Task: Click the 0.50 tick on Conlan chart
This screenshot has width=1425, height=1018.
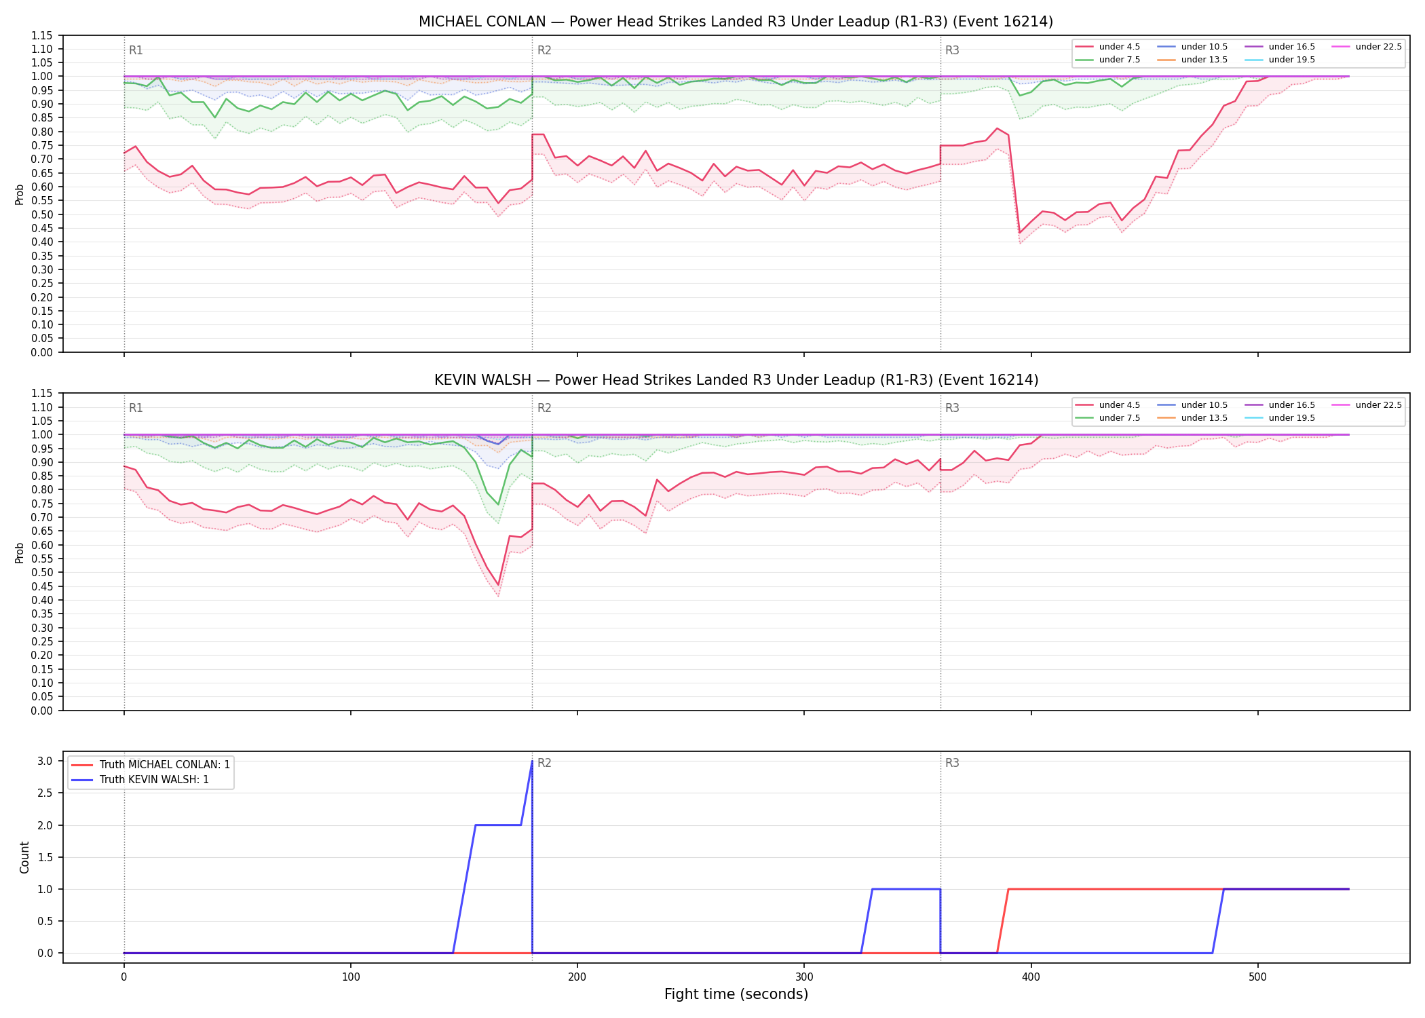Action: pos(42,214)
